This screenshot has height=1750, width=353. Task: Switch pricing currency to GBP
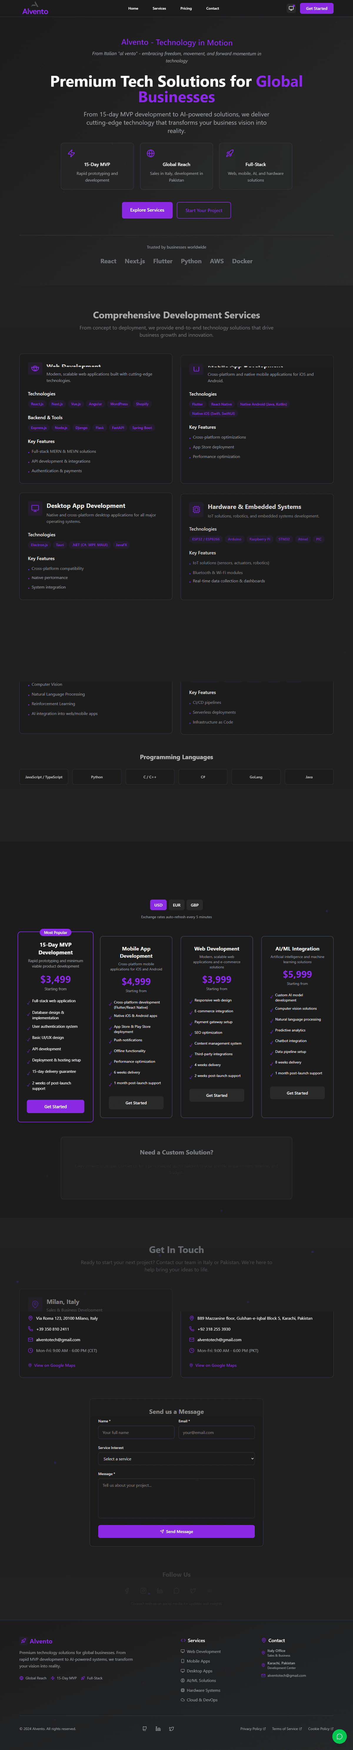(195, 905)
